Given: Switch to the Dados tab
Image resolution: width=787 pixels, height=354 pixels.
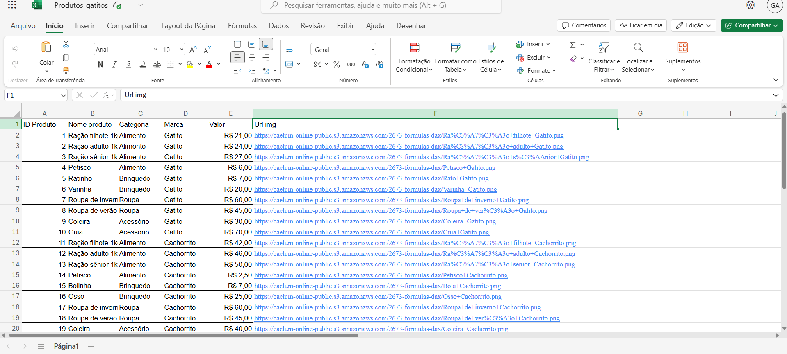Looking at the screenshot, I should pyautogui.click(x=279, y=26).
